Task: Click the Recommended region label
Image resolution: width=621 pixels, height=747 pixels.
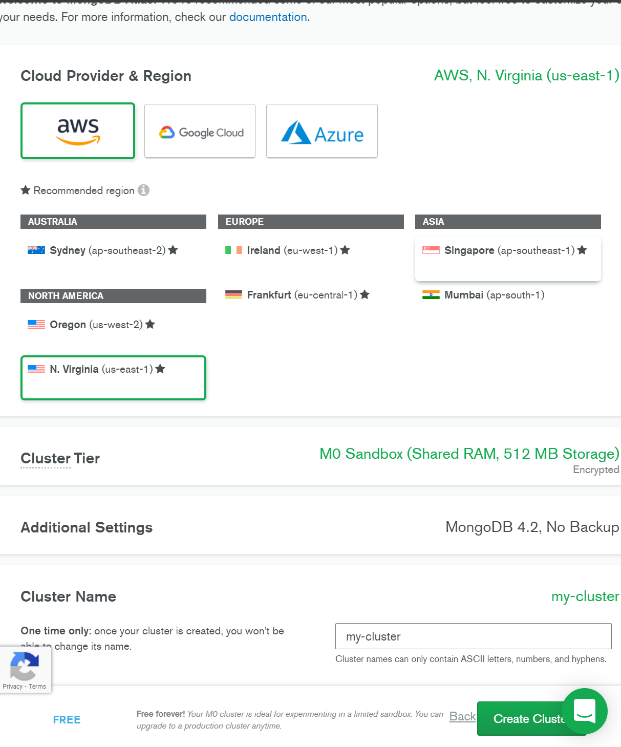Action: (x=84, y=190)
